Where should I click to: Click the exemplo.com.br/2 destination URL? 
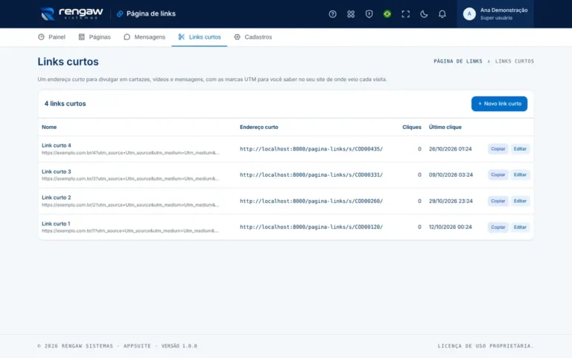(130, 205)
